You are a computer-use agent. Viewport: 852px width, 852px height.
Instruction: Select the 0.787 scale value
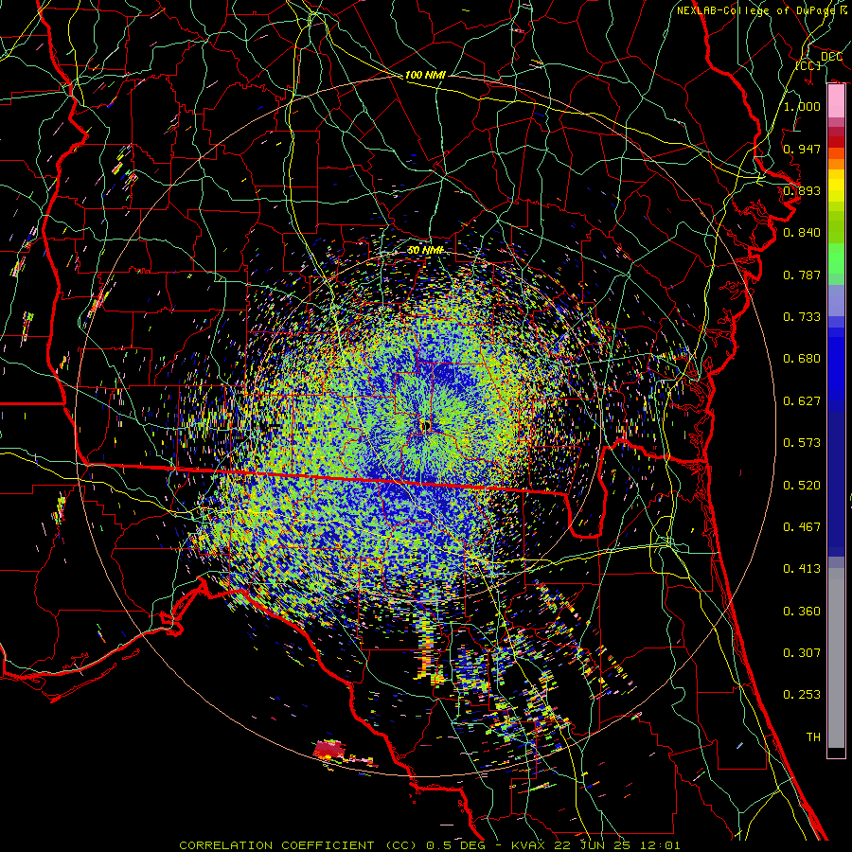[x=802, y=275]
